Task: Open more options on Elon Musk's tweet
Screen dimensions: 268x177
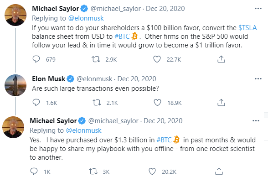Action: [x=258, y=78]
